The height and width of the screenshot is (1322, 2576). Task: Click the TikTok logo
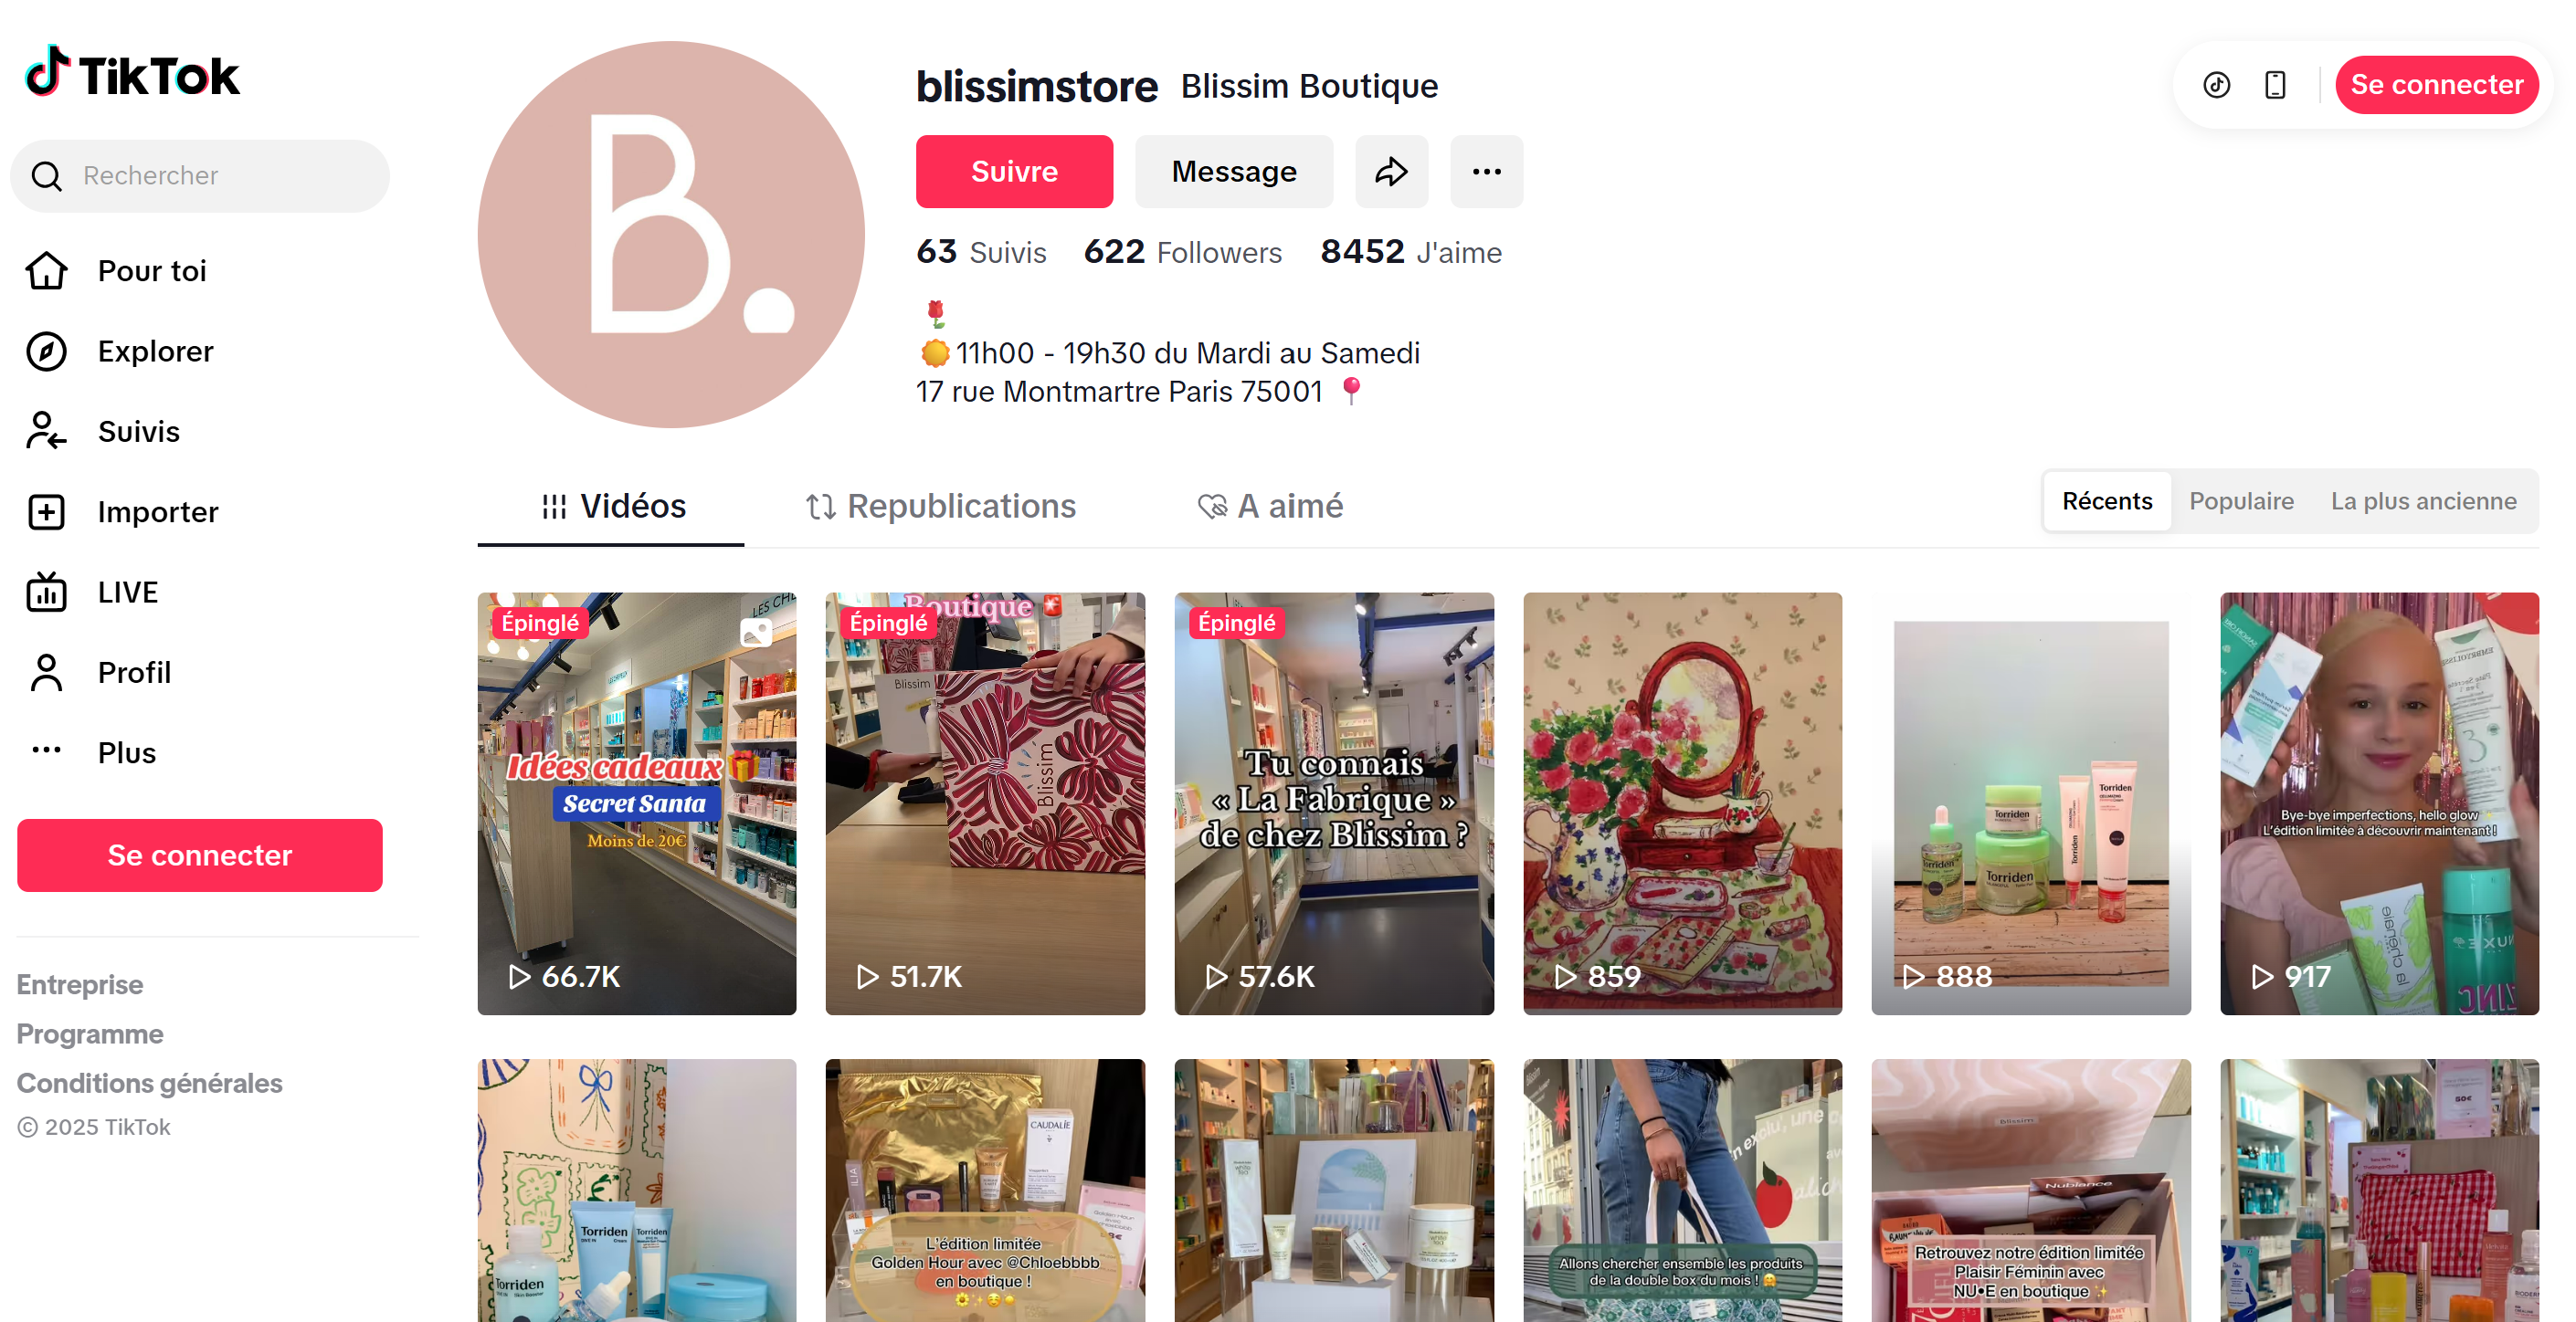132,73
